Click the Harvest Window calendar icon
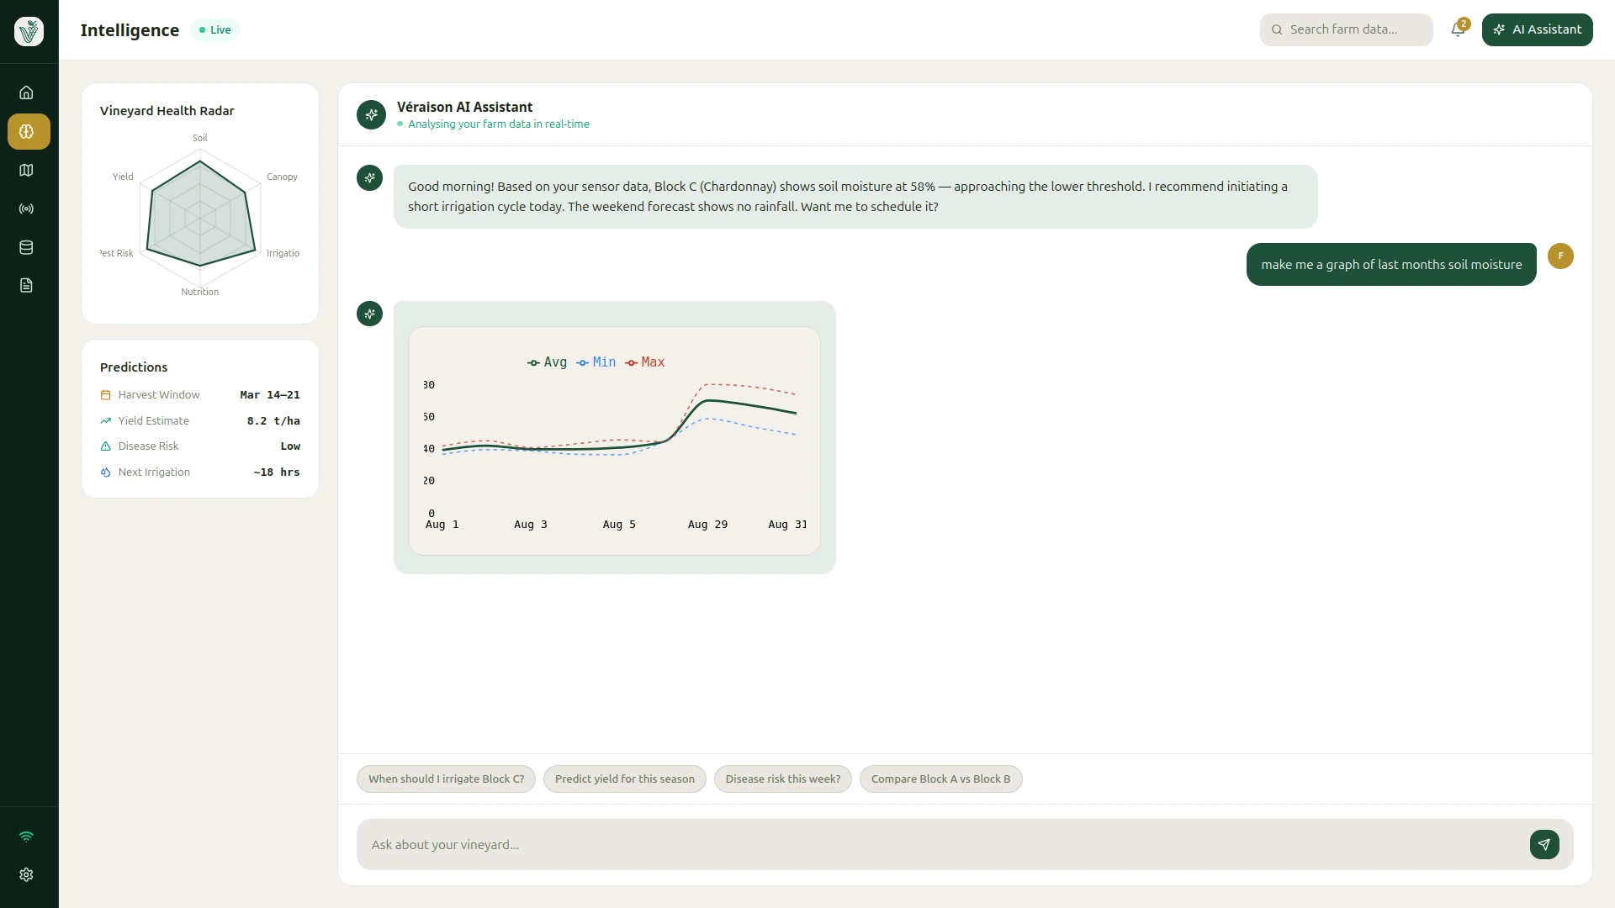Screen dimensions: 1615x908 pos(105,395)
